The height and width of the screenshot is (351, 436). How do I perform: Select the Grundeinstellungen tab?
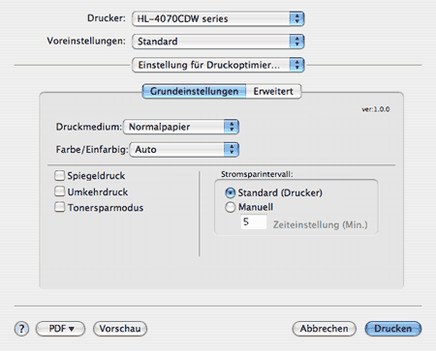point(195,91)
